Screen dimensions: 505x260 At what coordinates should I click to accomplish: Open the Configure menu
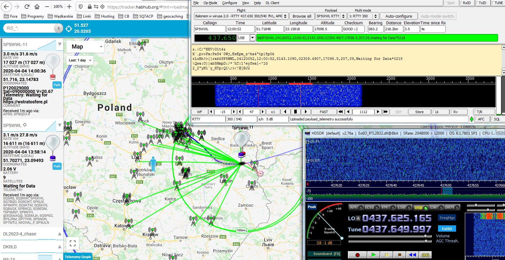click(229, 3)
